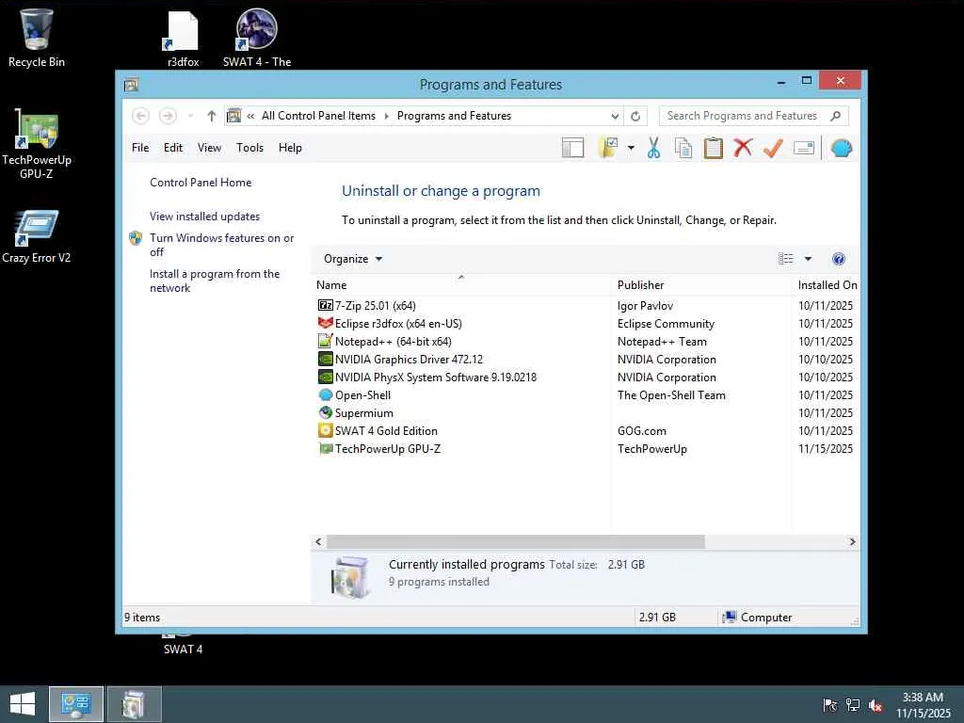Click the Paste clipboard icon in toolbar

tap(714, 148)
